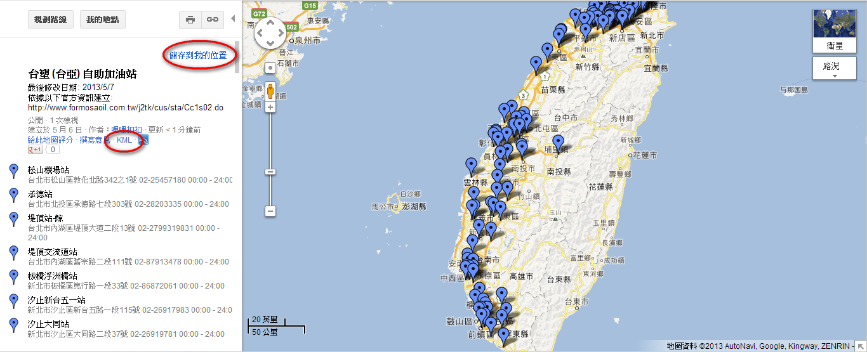The height and width of the screenshot is (352, 867).
Task: Select 松山機場站 list entry
Action: pos(48,170)
